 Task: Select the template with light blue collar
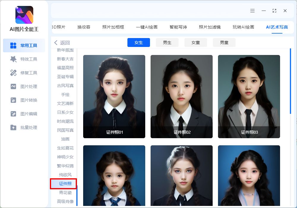tap(249, 175)
